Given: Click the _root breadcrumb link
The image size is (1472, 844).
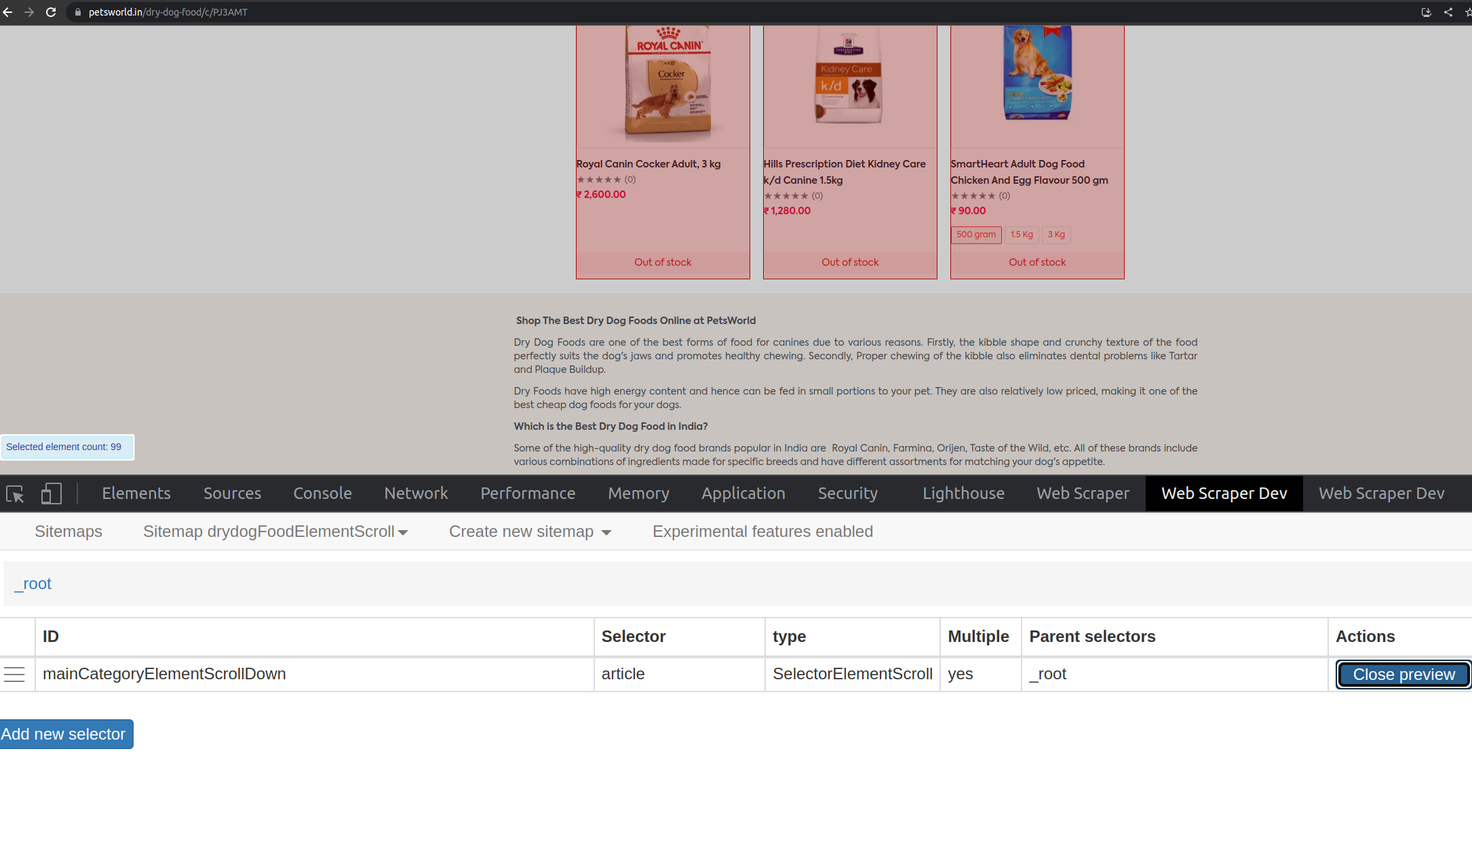Looking at the screenshot, I should 33,584.
